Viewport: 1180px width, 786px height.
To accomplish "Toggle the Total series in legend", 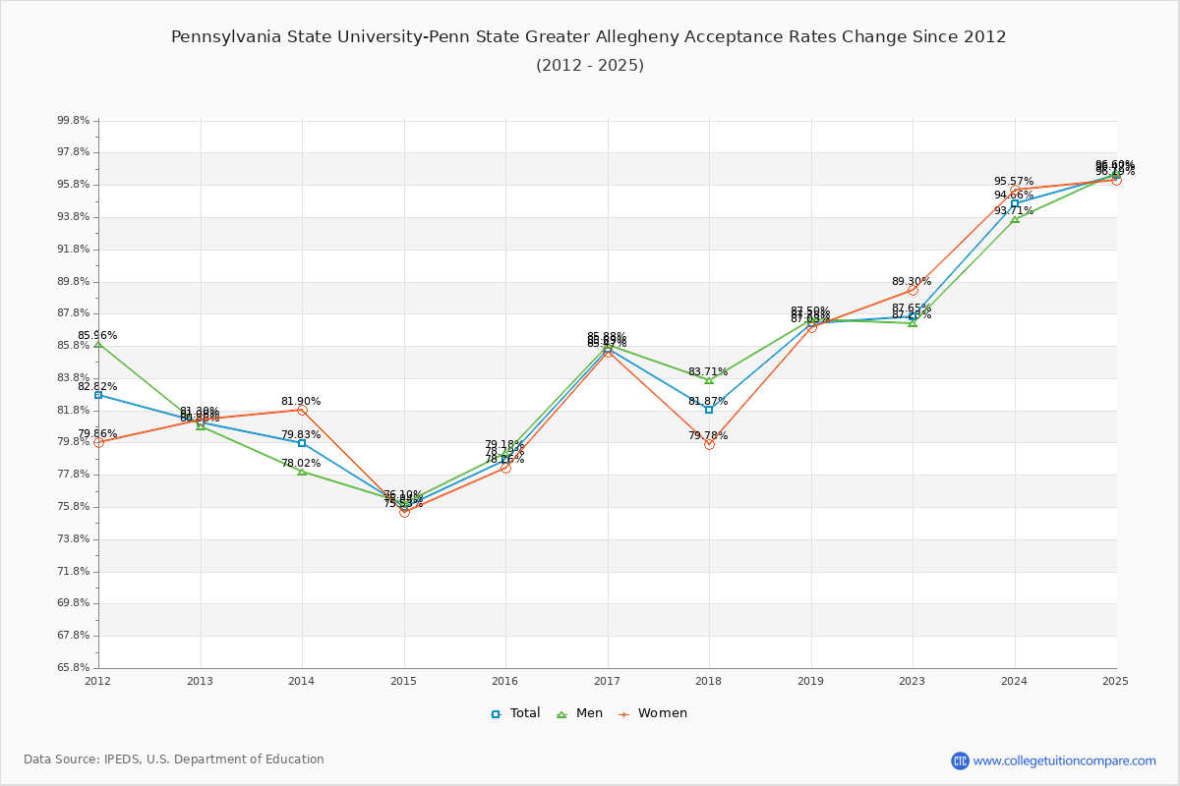I will (x=516, y=713).
